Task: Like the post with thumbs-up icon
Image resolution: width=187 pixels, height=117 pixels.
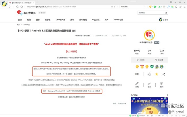Action: coord(149,74)
